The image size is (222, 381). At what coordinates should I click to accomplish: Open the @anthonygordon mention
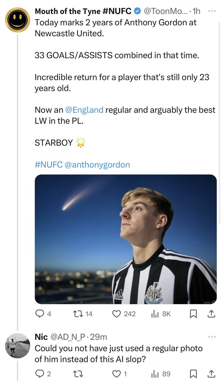point(97,165)
